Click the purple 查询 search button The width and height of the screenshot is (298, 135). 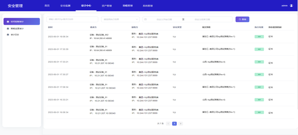tap(242, 19)
